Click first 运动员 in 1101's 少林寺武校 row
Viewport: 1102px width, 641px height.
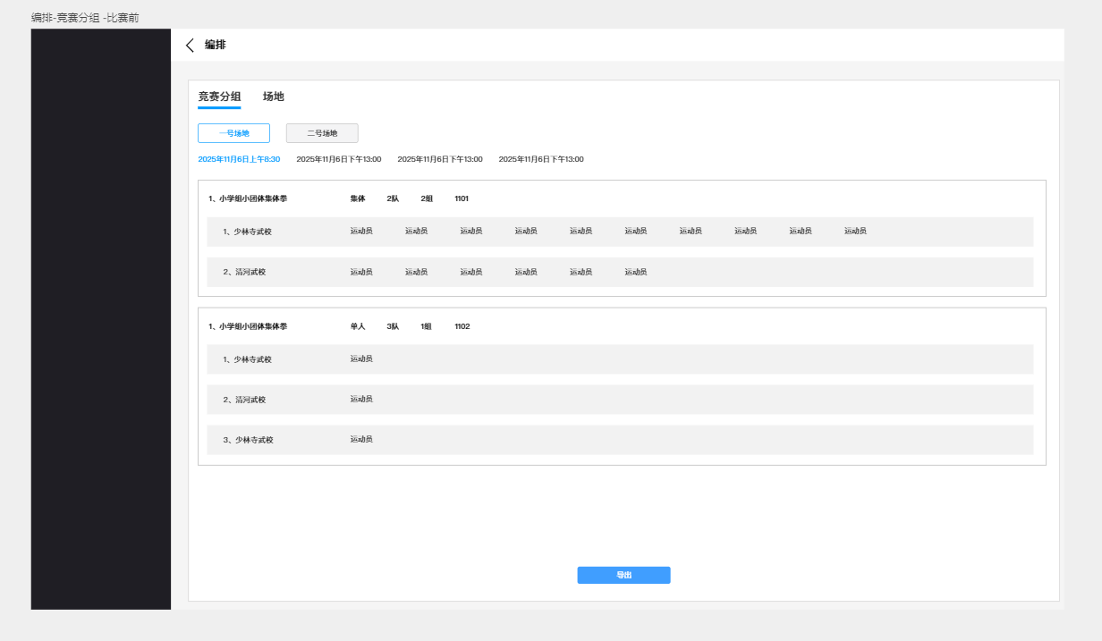click(x=361, y=231)
